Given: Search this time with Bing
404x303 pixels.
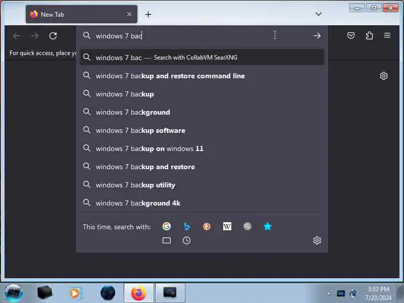Looking at the screenshot, I should (186, 226).
